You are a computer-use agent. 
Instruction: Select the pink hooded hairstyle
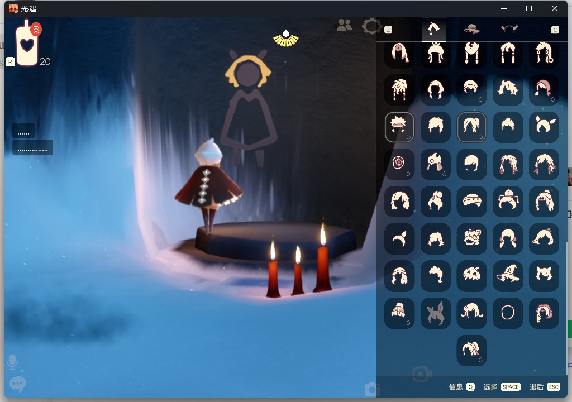point(544,313)
